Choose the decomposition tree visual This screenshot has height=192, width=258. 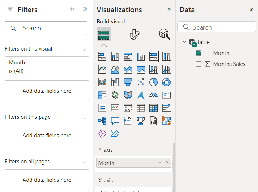tap(102, 121)
